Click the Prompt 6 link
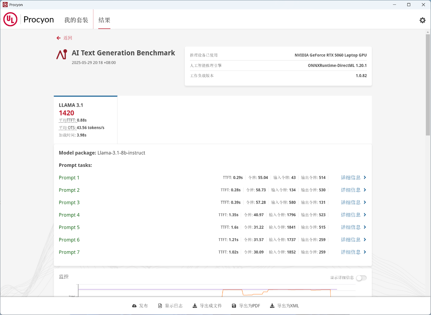431x315 pixels. 69,240
